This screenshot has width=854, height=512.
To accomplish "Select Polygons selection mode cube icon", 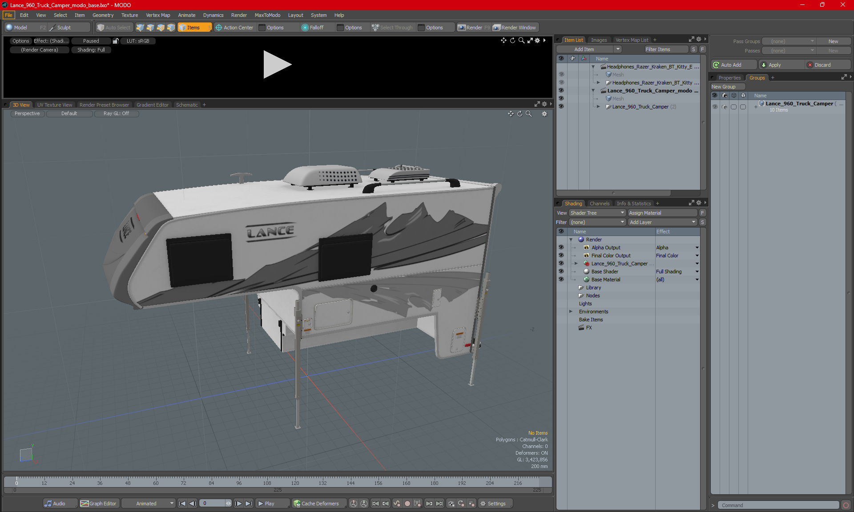I will [161, 28].
